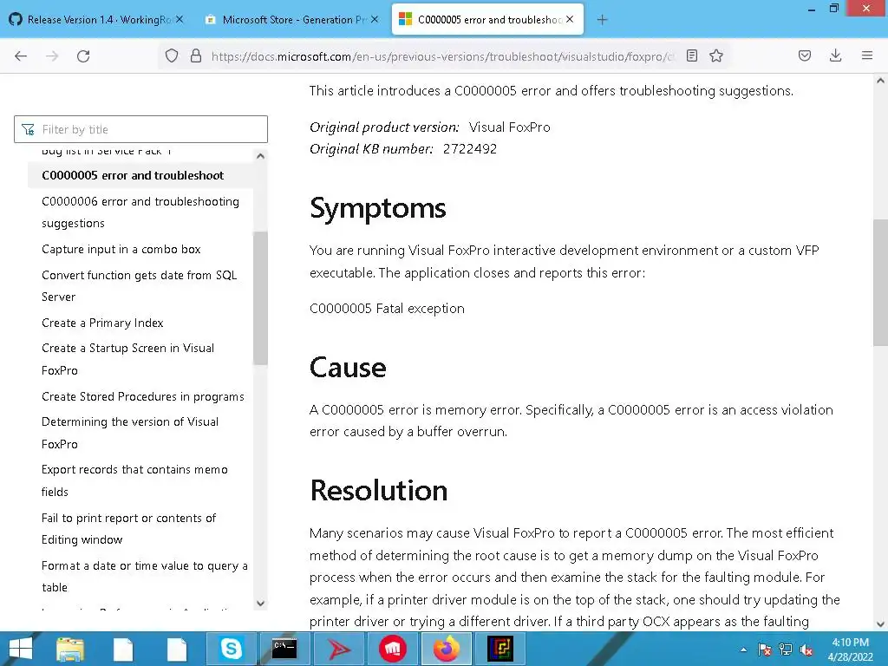Open tracking protection shield icon
This screenshot has width=888, height=666.
(x=172, y=55)
